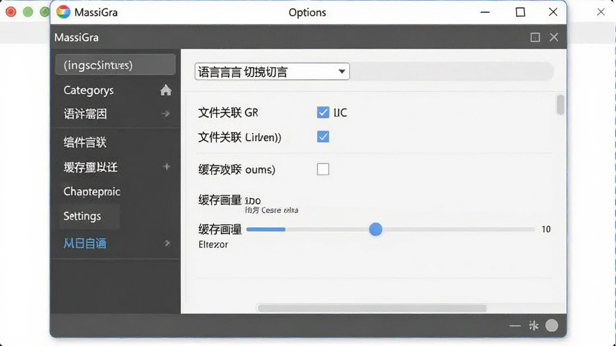This screenshot has width=616, height=346.
Task: Enable the 缓存改睽 oums) checkbox
Action: pos(323,169)
